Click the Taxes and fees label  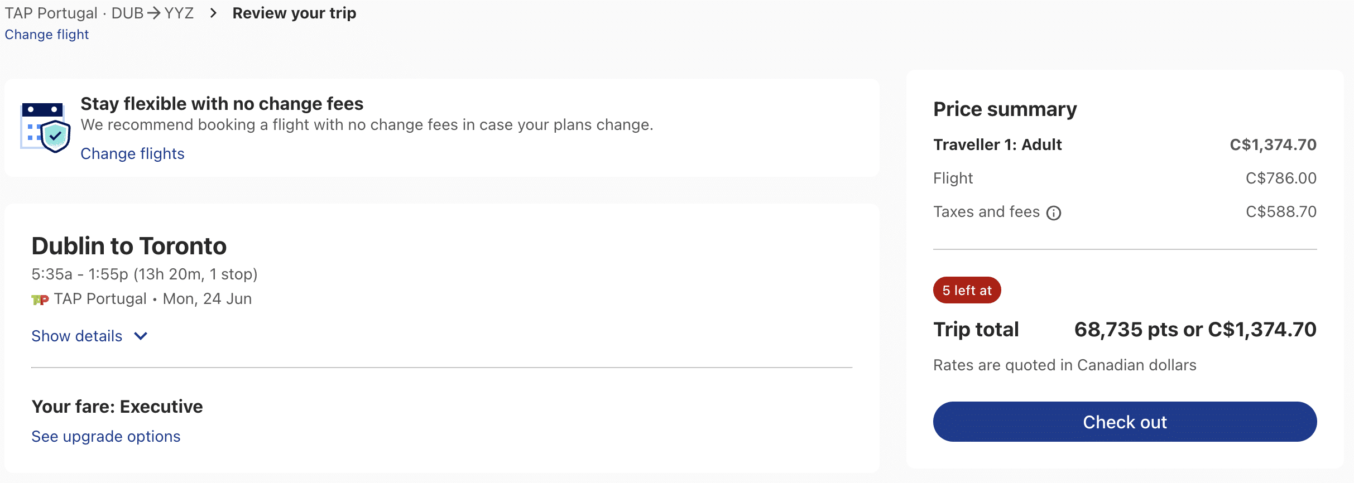pyautogui.click(x=986, y=212)
